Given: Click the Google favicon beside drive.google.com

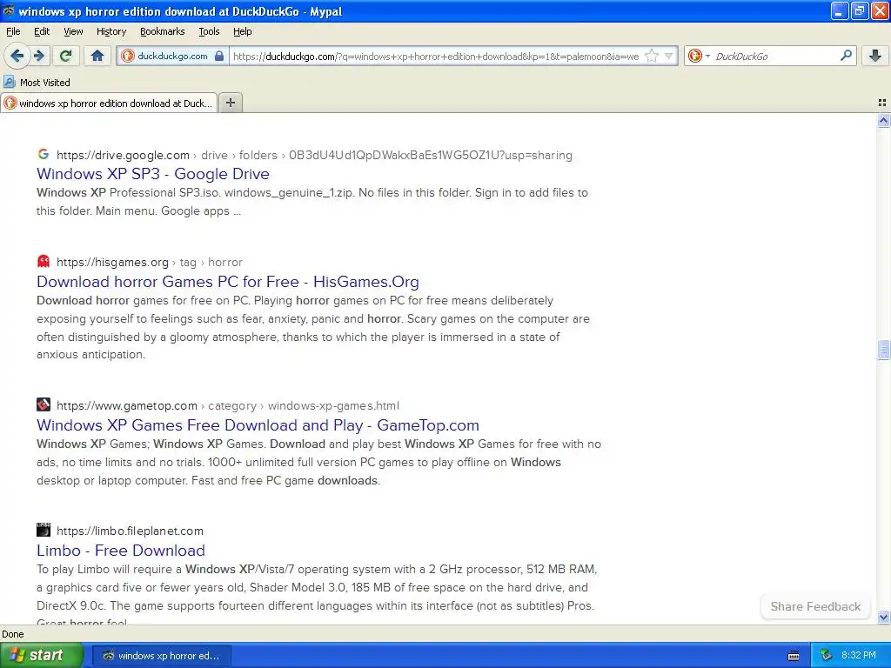Looking at the screenshot, I should pyautogui.click(x=44, y=154).
